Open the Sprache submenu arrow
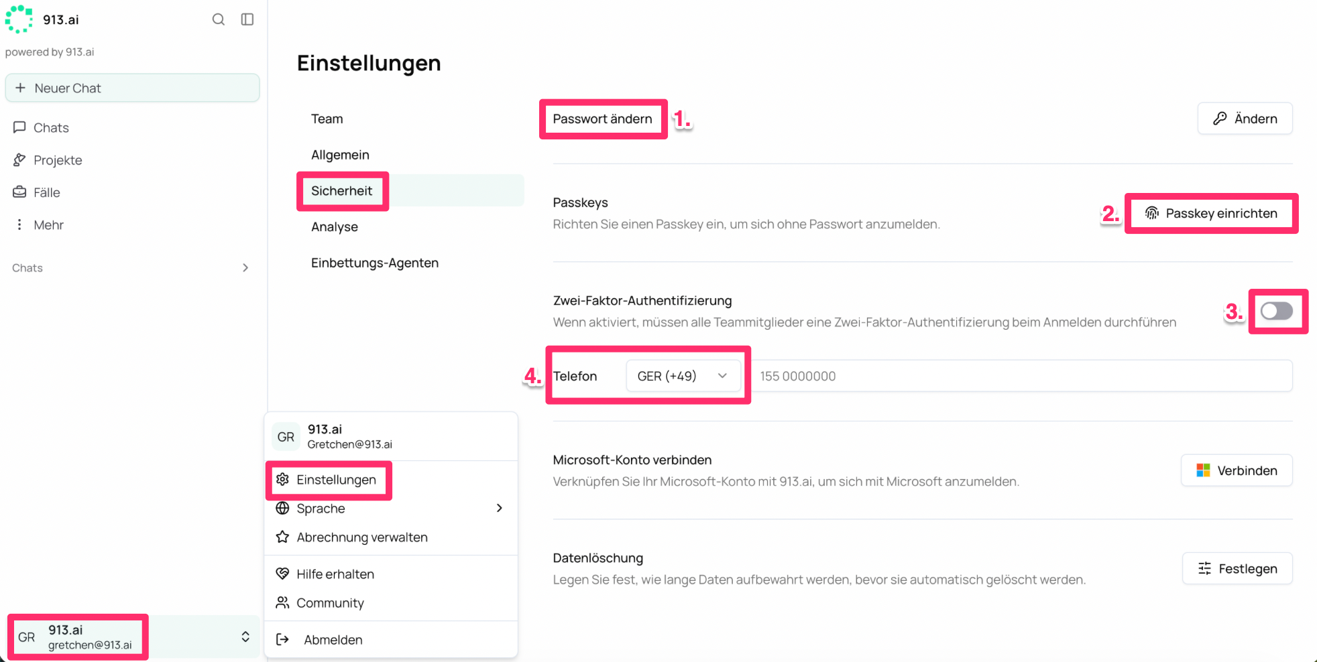 (500, 508)
